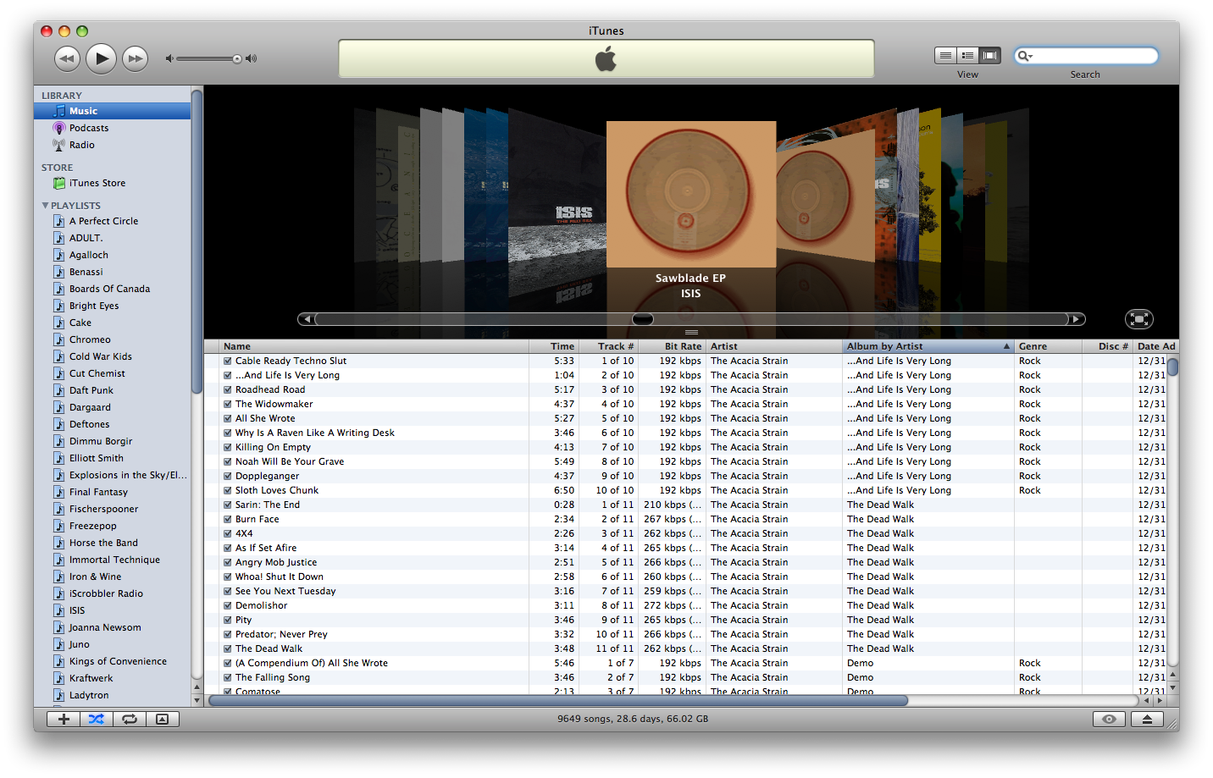Uncheck the Killing On Empty song

(227, 447)
